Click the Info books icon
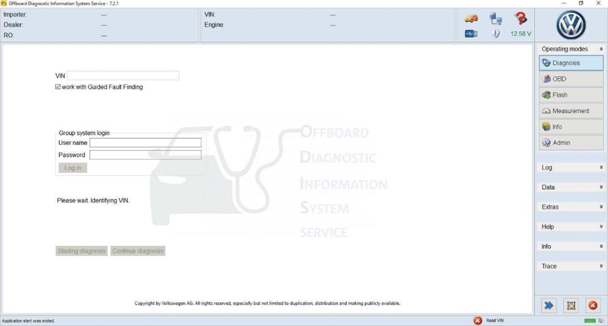Screen dimensions: 608x326 [x=547, y=127]
